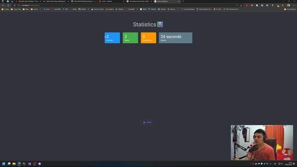Open Visual Studio from the taskbar
Image resolution: width=297 pixels, height=167 pixels.
click(29, 164)
